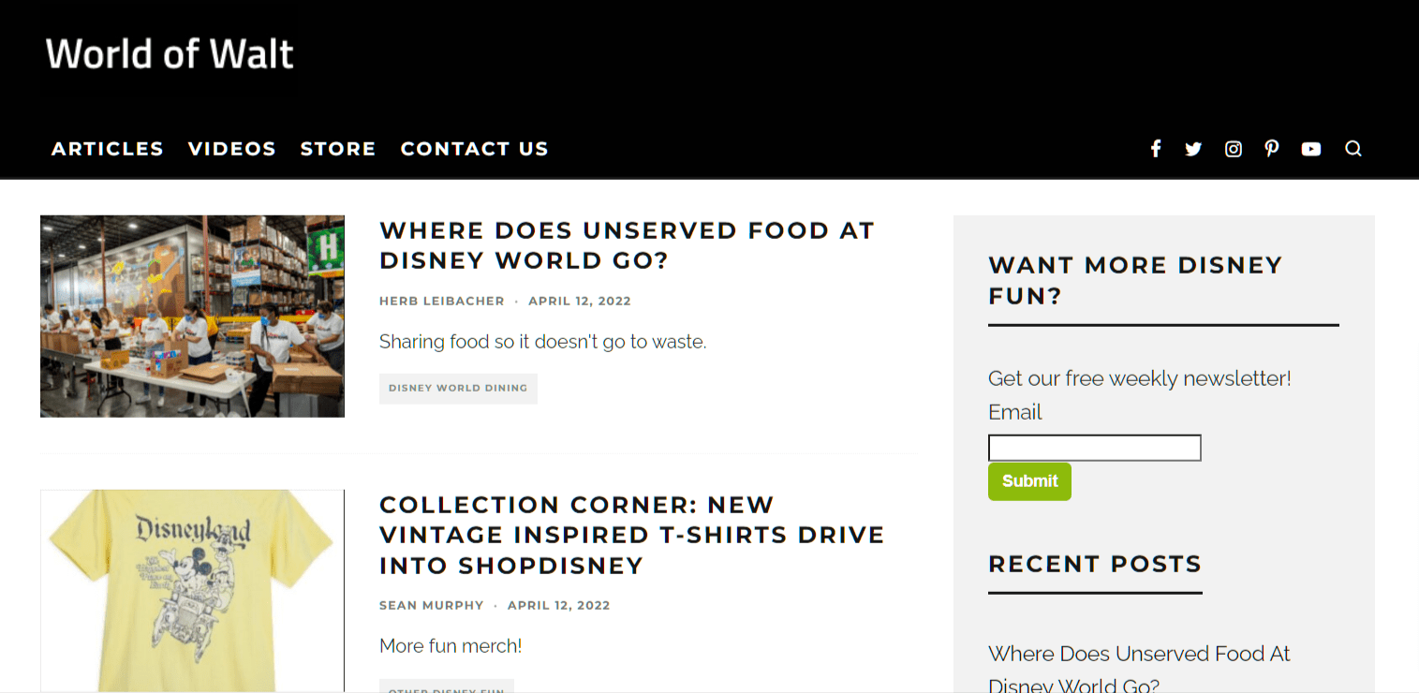The image size is (1419, 693).
Task: Open the unserved food article headline
Action: point(627,245)
